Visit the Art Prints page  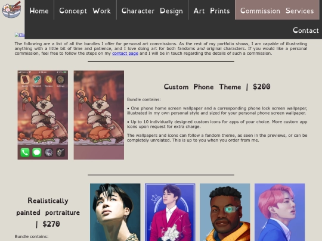tap(212, 11)
